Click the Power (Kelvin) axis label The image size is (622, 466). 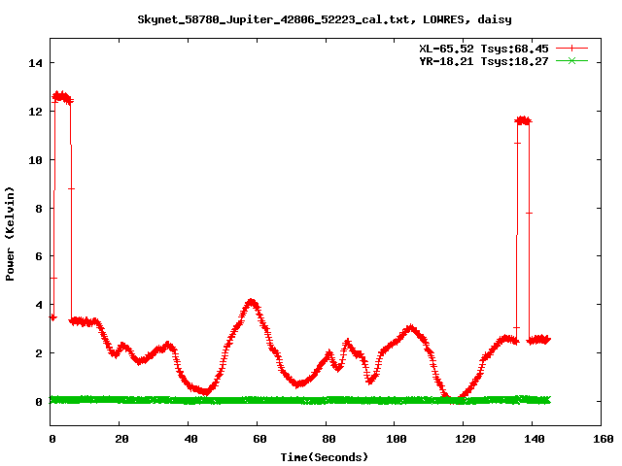(x=10, y=234)
